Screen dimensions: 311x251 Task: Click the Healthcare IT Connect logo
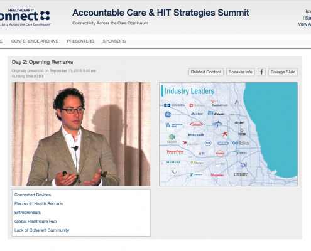pos(25,17)
